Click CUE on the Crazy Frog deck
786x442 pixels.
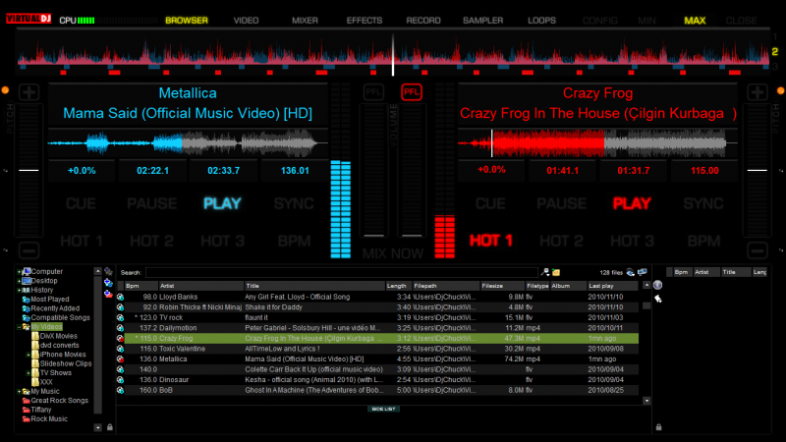pos(490,203)
